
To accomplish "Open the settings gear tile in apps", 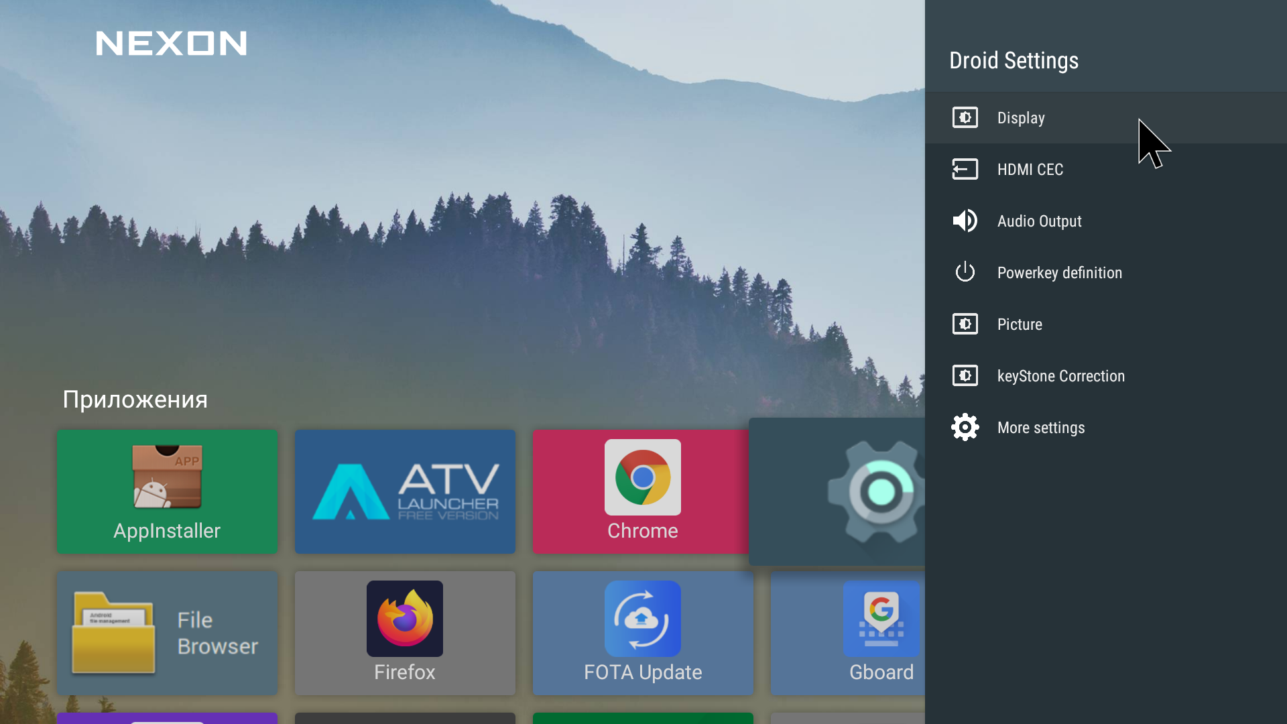I will [x=837, y=491].
